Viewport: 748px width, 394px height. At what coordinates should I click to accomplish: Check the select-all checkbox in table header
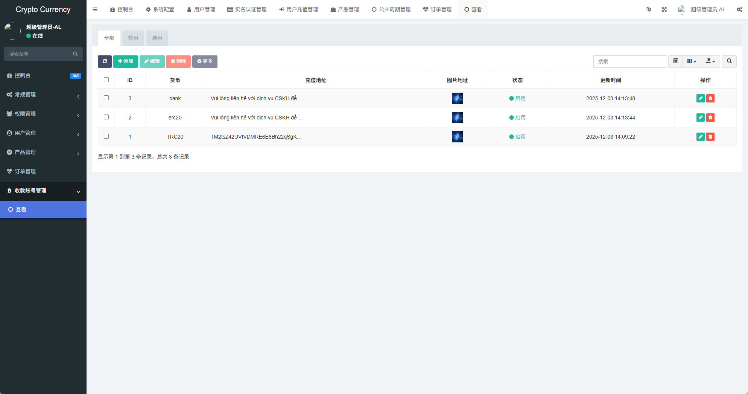pyautogui.click(x=106, y=79)
